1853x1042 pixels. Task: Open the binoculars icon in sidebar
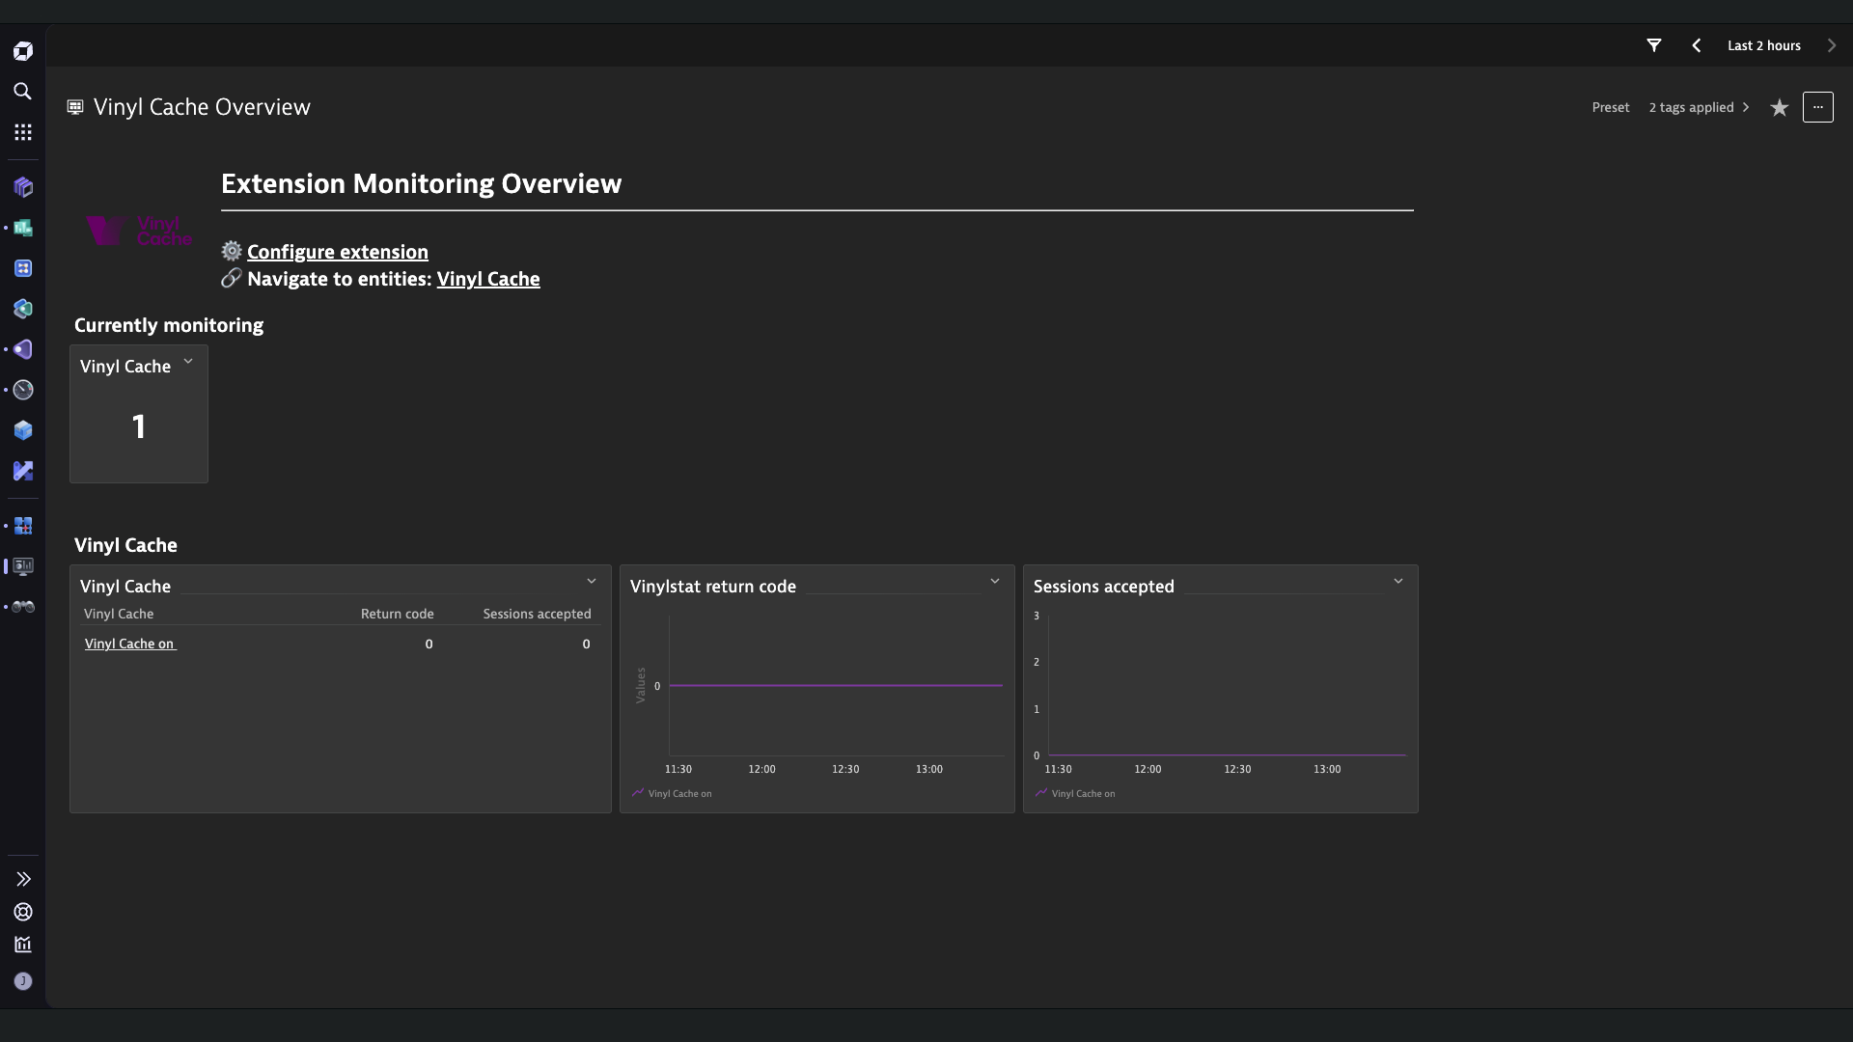[x=23, y=607]
